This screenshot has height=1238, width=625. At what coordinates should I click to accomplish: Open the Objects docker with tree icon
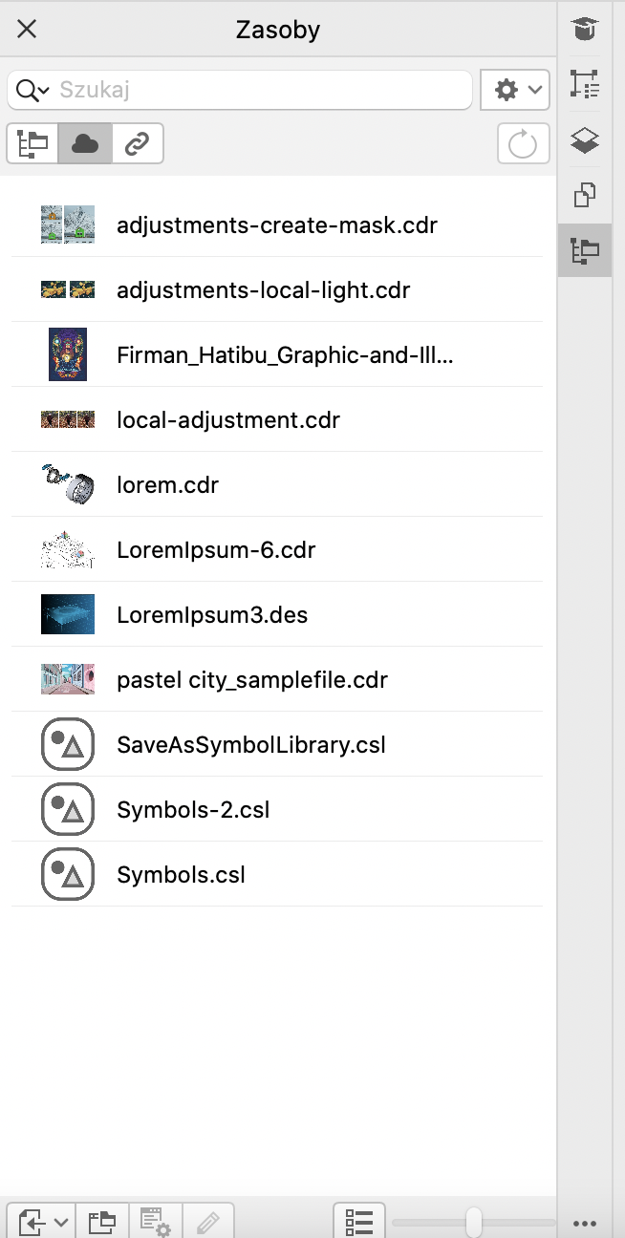pos(585,85)
